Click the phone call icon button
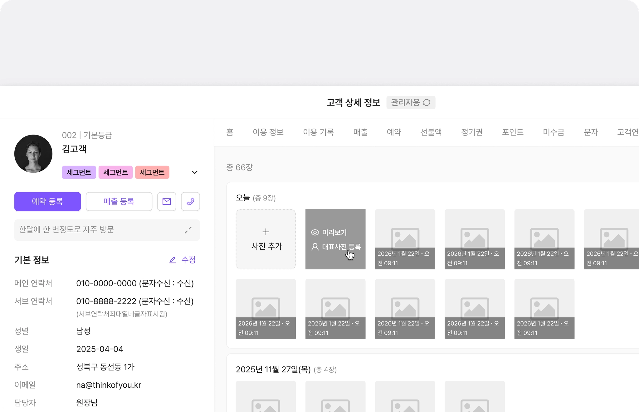This screenshot has height=412, width=639. 190,202
